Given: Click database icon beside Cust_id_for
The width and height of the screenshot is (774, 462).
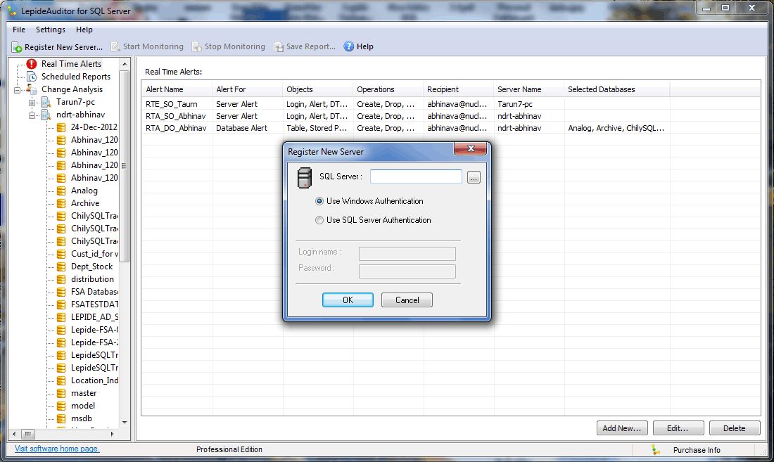Looking at the screenshot, I should [61, 254].
